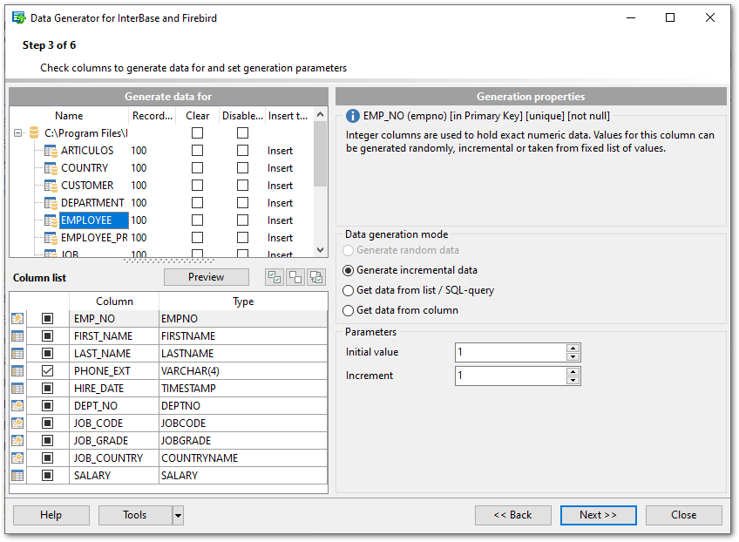Toggle the EMP_NO column checkbox

coord(48,319)
